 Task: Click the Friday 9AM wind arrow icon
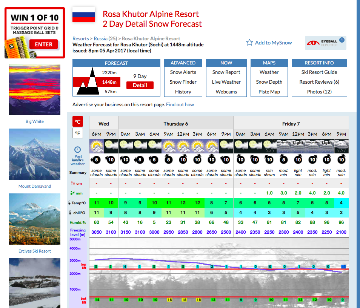[284, 159]
